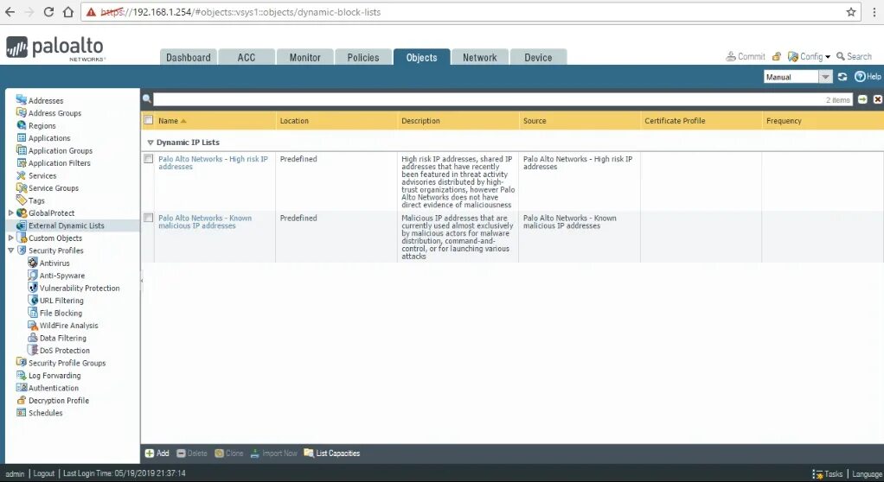Click the Applications sidebar icon
884x482 pixels.
(x=22, y=137)
